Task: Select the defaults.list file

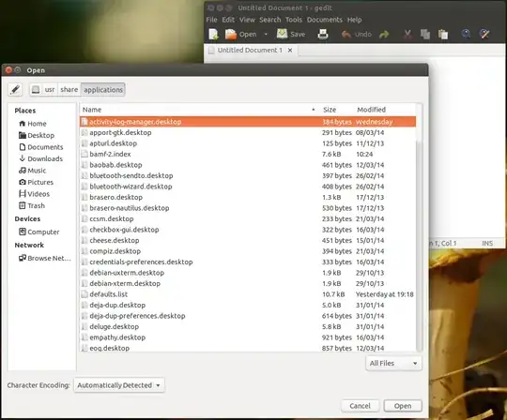Action: click(248, 294)
